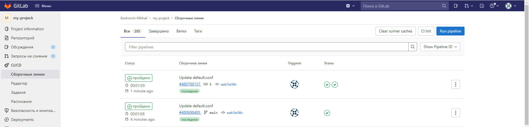Open the Help question mark dropdown

coord(494,6)
